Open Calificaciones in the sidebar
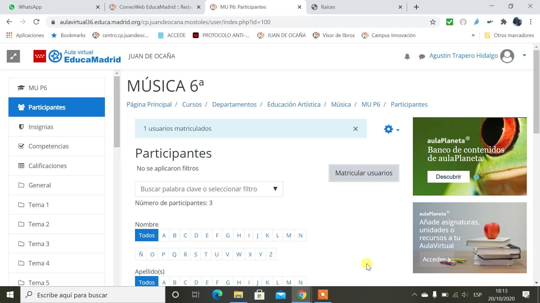The image size is (540, 303). pyautogui.click(x=48, y=166)
